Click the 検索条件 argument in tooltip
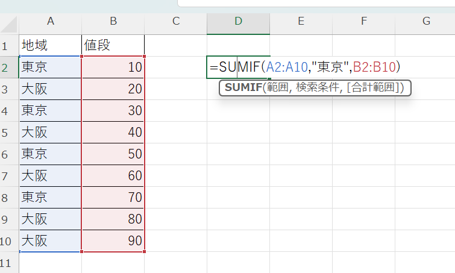The height and width of the screenshot is (273, 455). pos(316,88)
